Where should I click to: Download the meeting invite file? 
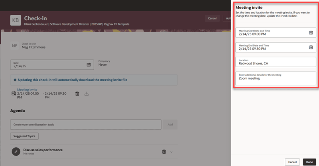[x=87, y=94]
